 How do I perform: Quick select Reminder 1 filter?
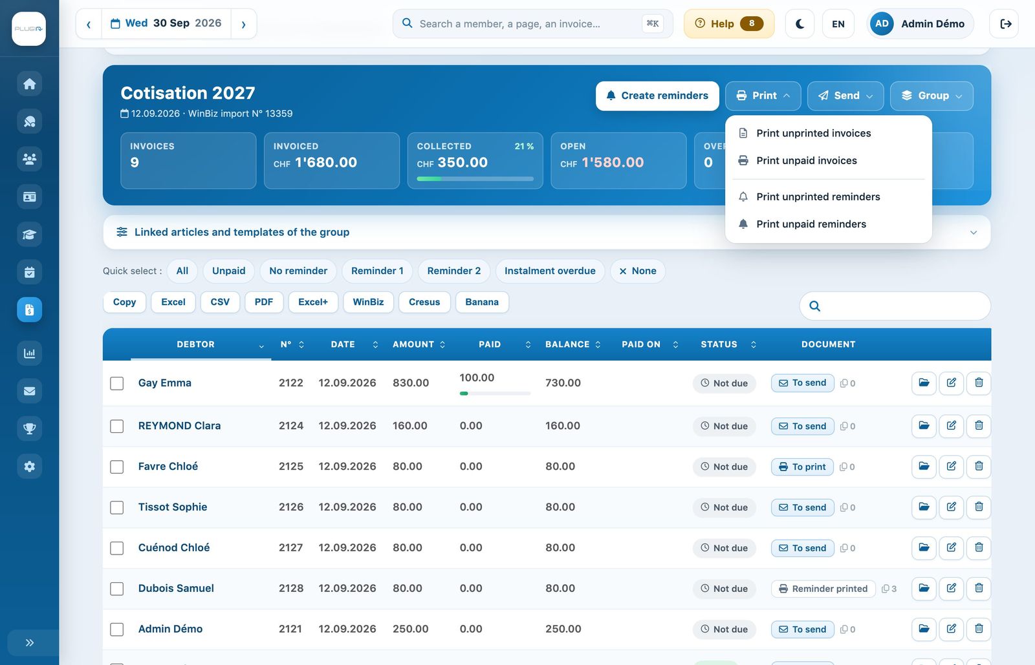click(377, 271)
